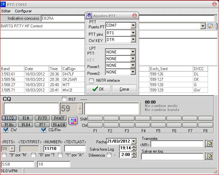Click the CallSign column header
219x175 pixels.
click(73, 69)
